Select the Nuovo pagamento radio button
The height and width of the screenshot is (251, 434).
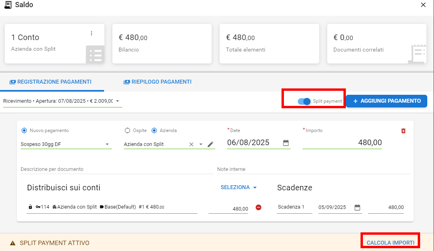point(24,130)
